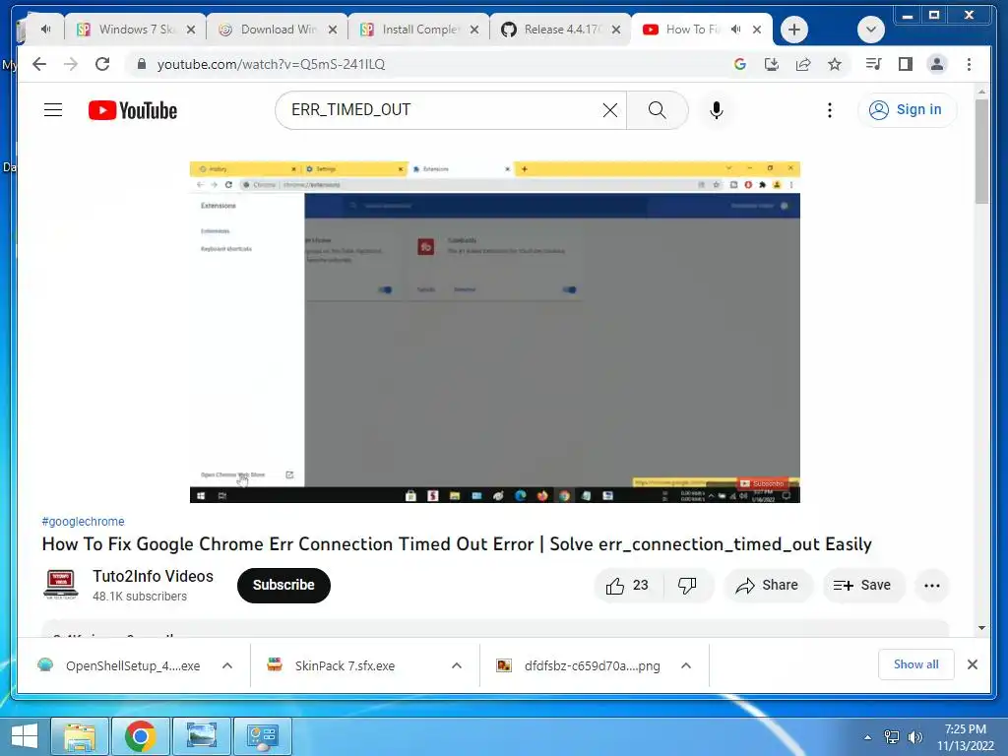Screen dimensions: 1008x756
Task: Open the control panel taskbar icon
Action: point(262,736)
